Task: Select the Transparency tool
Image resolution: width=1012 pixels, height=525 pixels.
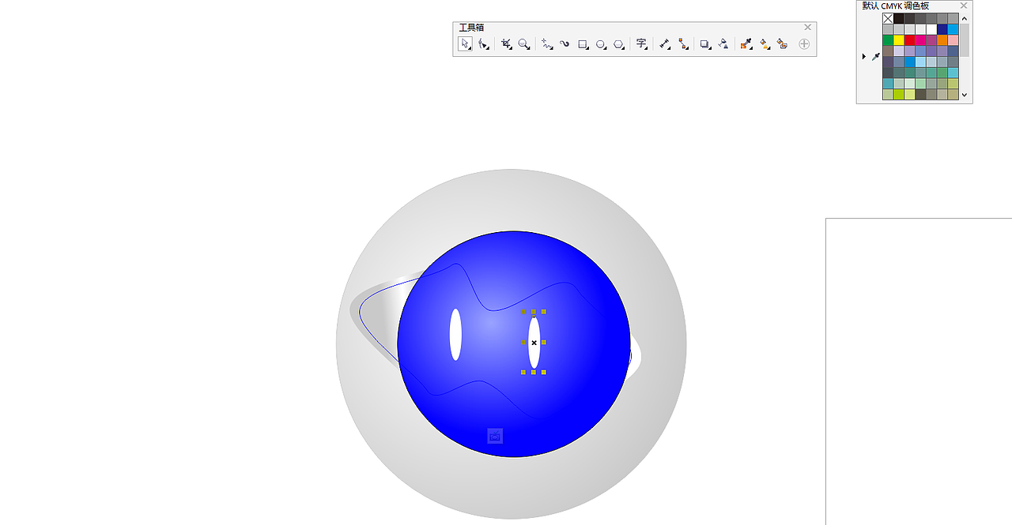Action: click(x=723, y=44)
